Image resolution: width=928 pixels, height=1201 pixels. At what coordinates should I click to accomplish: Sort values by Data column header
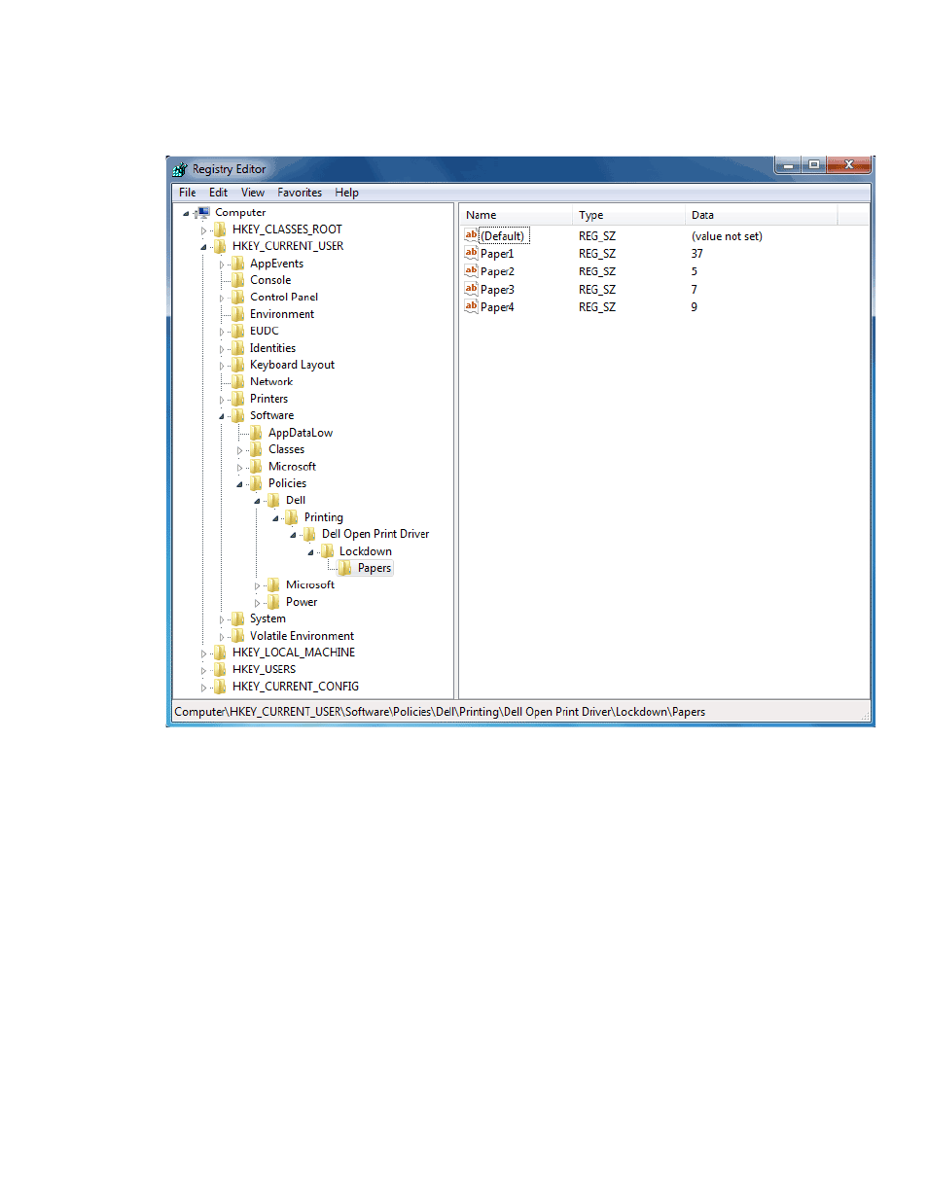[x=761, y=215]
